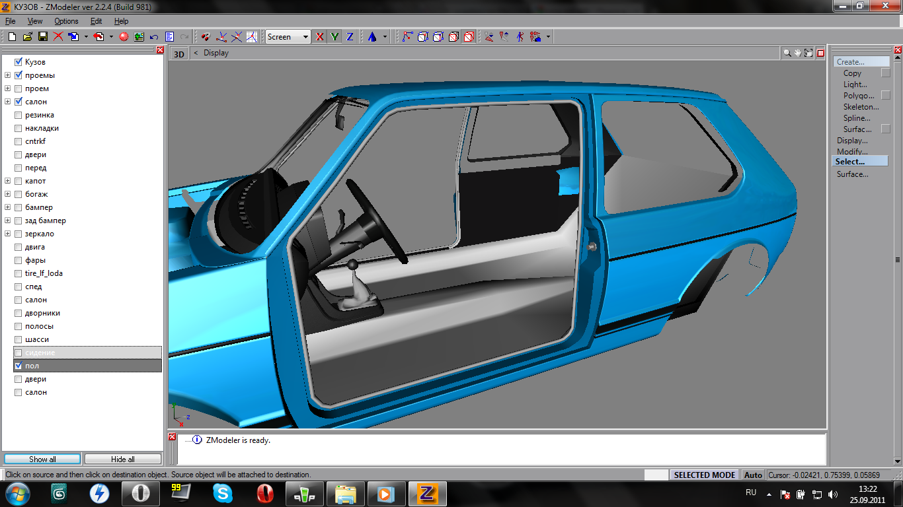
Task: Open the Options menu
Action: pyautogui.click(x=66, y=21)
